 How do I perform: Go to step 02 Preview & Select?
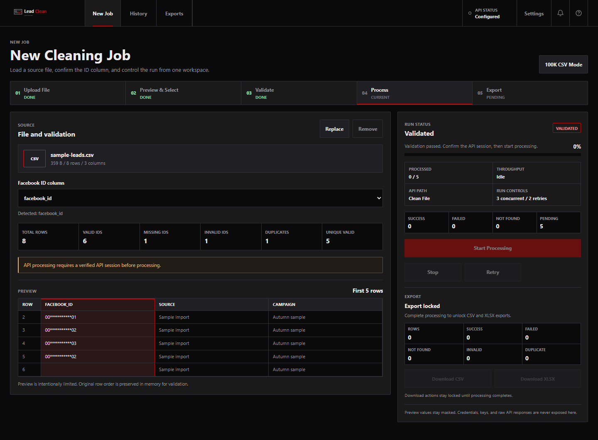pyautogui.click(x=183, y=93)
